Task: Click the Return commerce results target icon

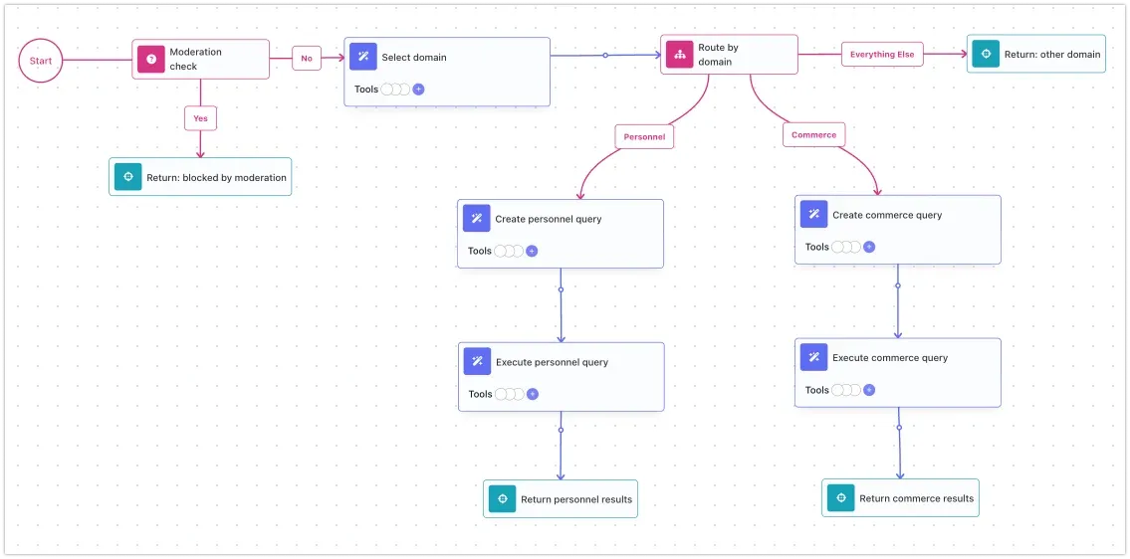Action: click(840, 497)
